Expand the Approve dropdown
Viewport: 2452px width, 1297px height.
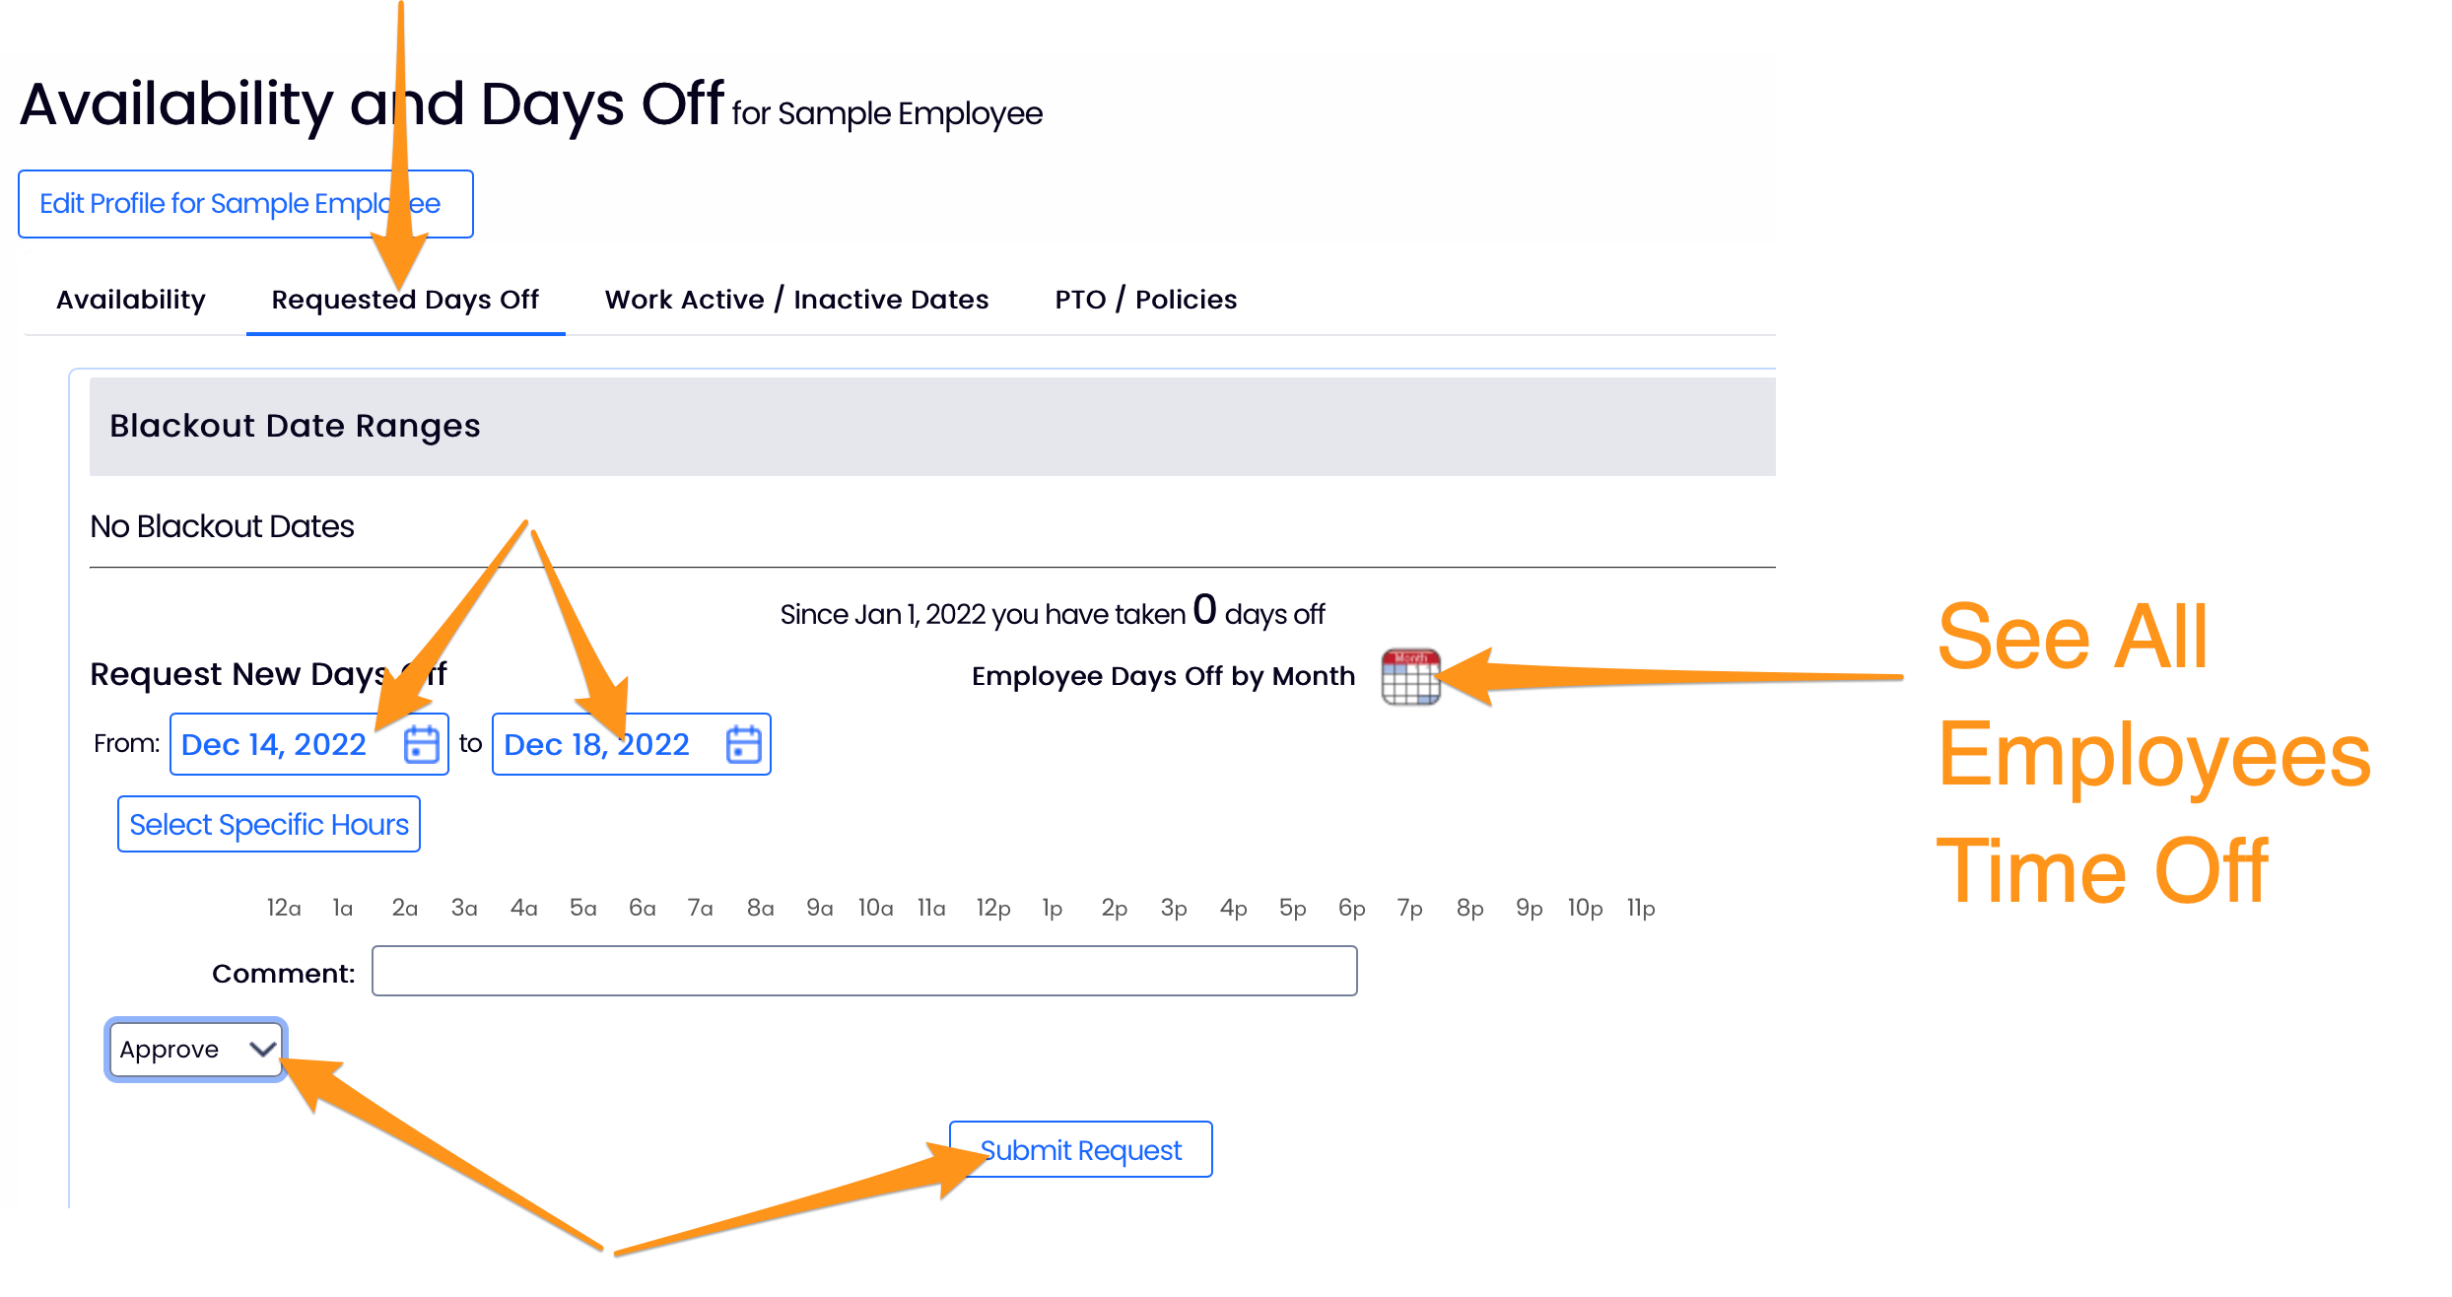pyautogui.click(x=196, y=1050)
